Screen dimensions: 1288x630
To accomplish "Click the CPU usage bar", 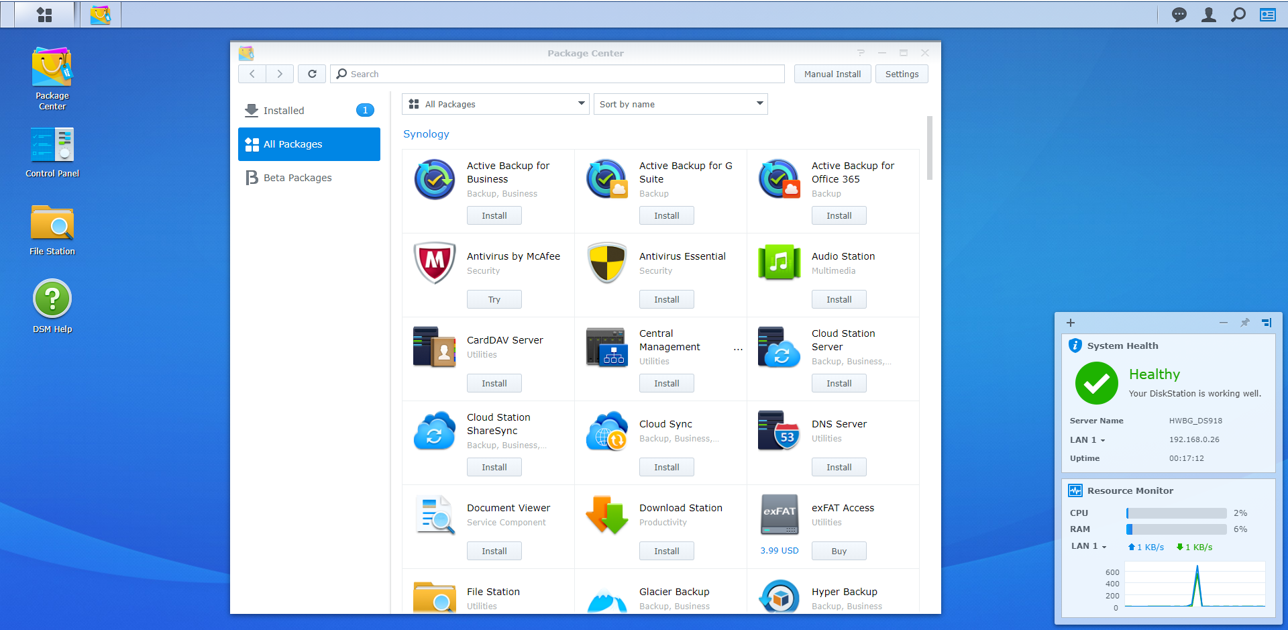I will coord(1177,513).
